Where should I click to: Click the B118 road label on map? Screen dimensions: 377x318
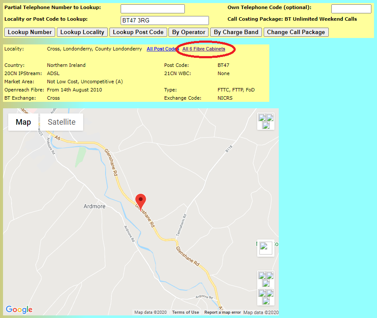coord(229,149)
